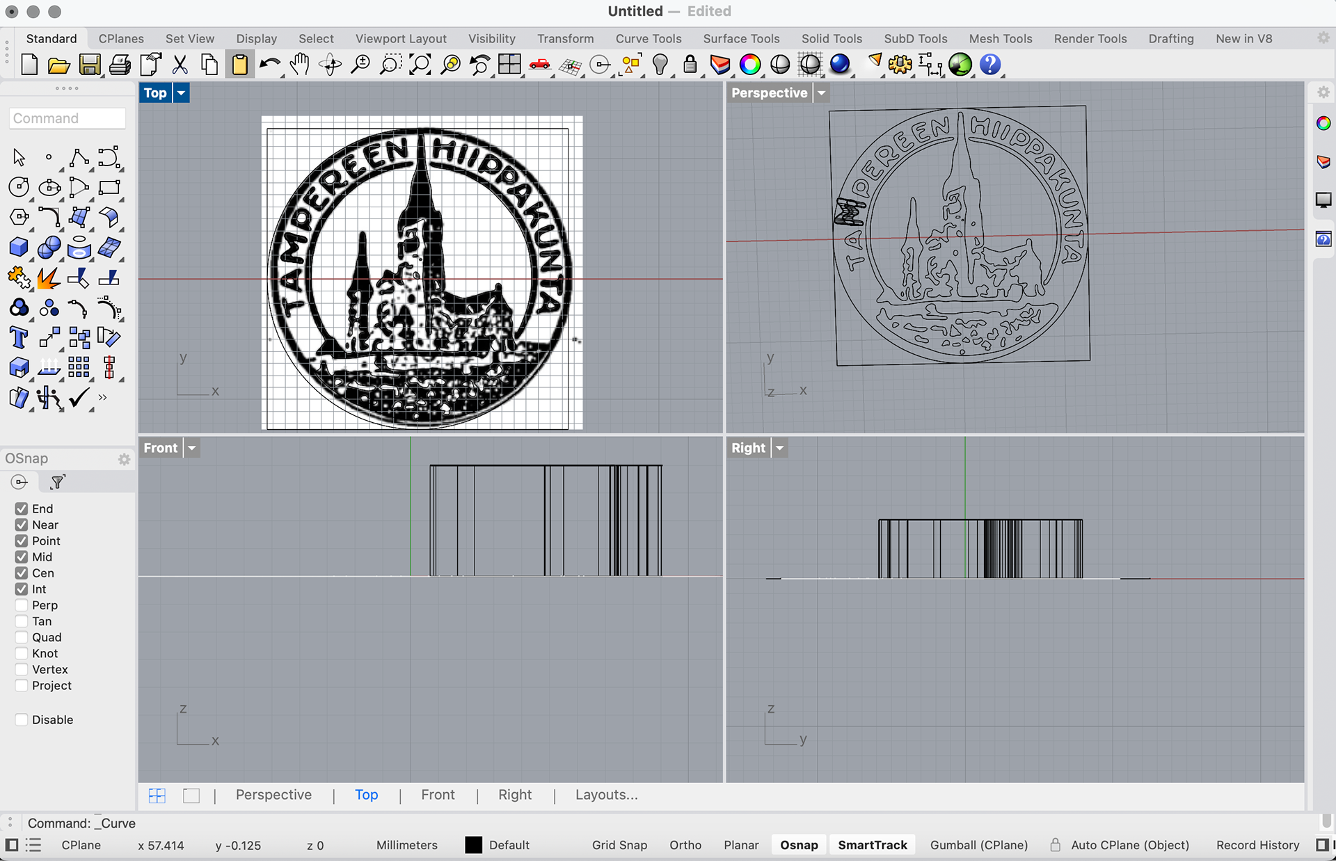Enable the Tan osnap checkbox

[x=22, y=621]
